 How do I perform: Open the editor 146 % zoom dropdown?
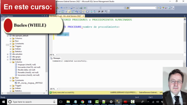click(57, 55)
